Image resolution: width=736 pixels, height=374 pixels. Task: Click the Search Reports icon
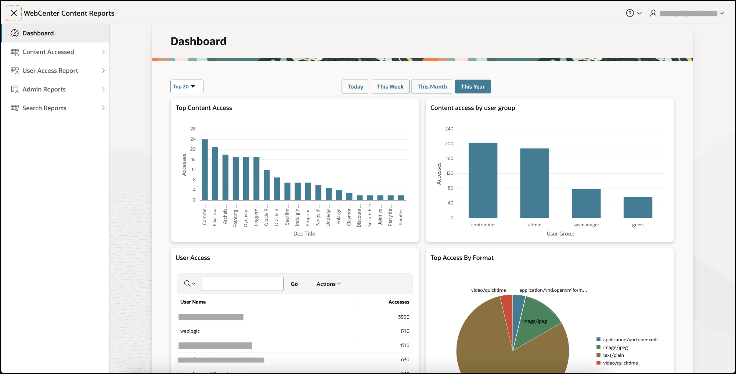[15, 108]
